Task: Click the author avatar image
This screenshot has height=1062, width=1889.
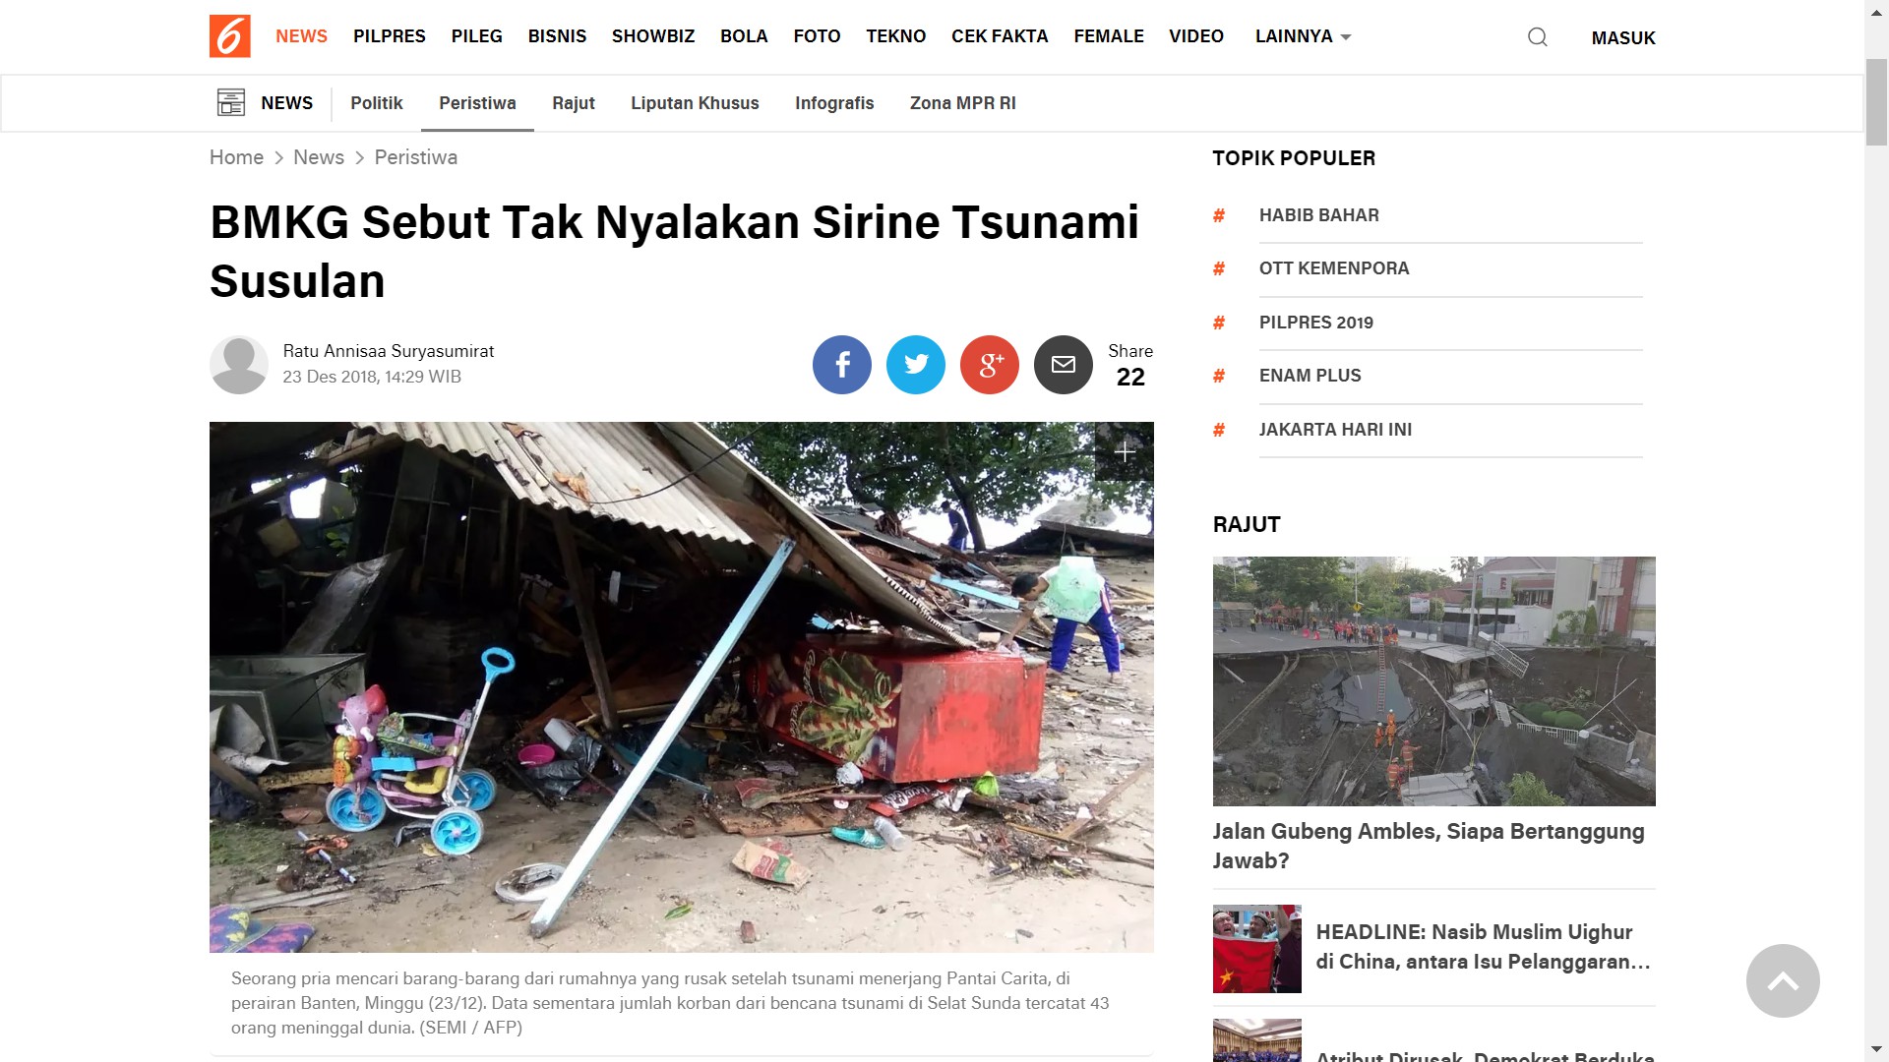Action: tap(239, 365)
